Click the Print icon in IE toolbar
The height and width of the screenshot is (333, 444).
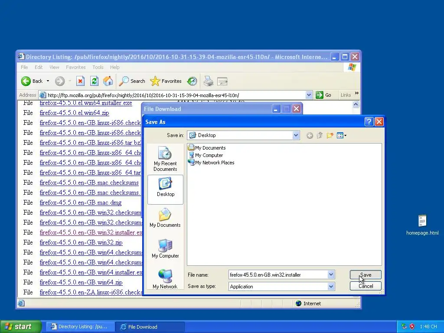coord(209,81)
